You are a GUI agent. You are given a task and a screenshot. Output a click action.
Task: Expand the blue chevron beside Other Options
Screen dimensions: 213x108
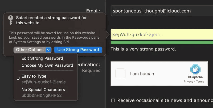pyautogui.click(x=48, y=50)
